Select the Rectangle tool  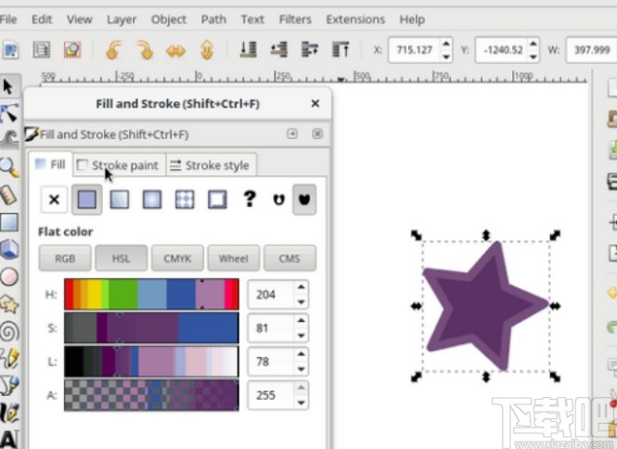point(8,223)
